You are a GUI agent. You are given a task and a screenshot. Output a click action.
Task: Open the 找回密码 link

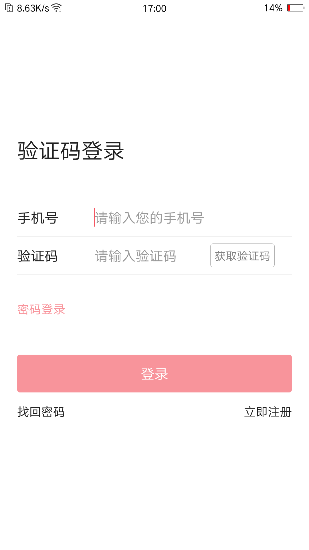click(x=41, y=412)
